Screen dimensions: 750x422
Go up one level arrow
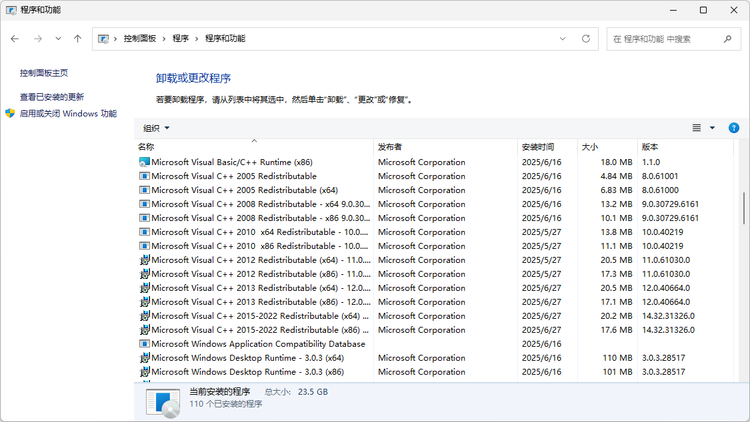77,39
